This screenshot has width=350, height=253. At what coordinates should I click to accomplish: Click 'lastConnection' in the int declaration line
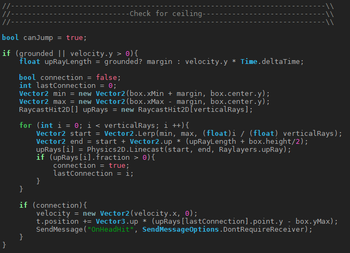[66, 86]
